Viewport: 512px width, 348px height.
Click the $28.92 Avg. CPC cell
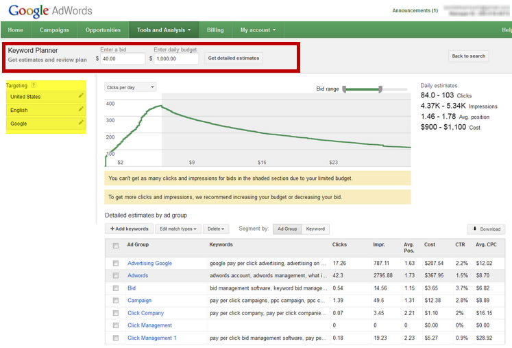pos(484,338)
